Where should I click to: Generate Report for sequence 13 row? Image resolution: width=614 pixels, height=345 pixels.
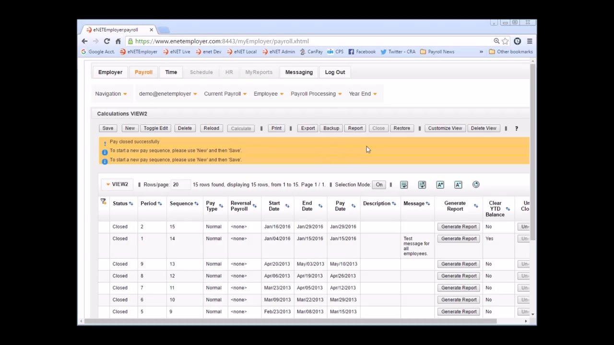(459, 264)
